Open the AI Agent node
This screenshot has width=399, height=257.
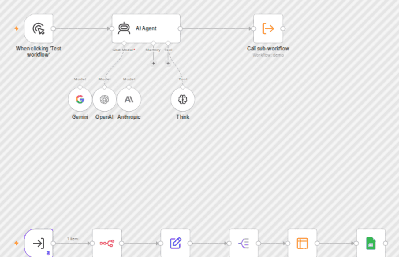pyautogui.click(x=146, y=28)
